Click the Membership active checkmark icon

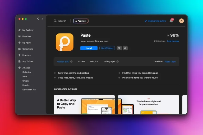146,21
